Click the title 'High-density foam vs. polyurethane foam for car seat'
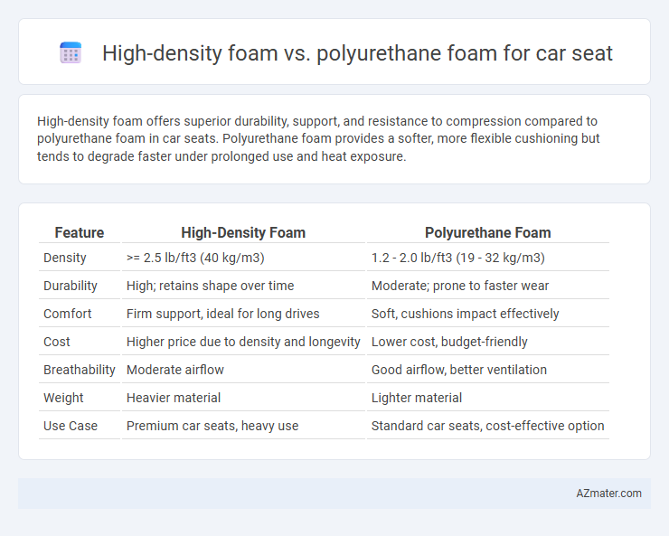Screen dimensions: 669x536 [357, 53]
